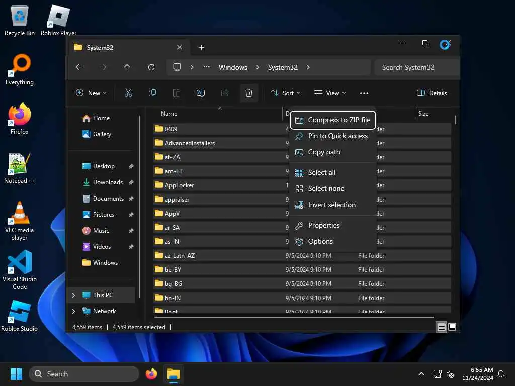Open the See more ellipsis in toolbar
The width and height of the screenshot is (515, 386).
[364, 93]
